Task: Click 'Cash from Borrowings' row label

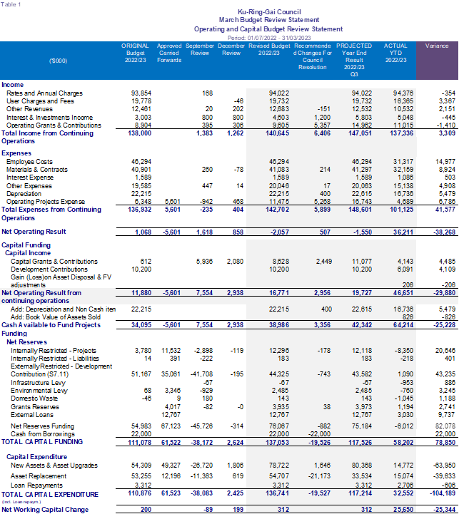Action: click(x=43, y=434)
